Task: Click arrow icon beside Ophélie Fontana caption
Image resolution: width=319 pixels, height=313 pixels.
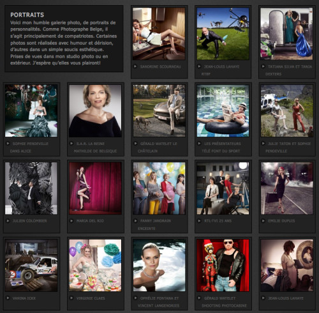Action: (x=135, y=298)
